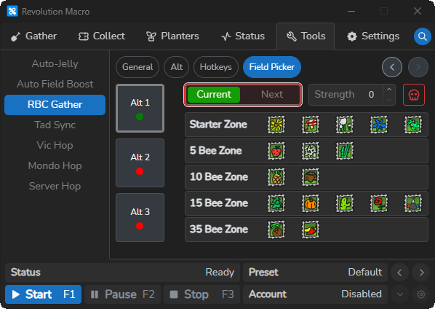Image resolution: width=435 pixels, height=309 pixels.
Task: Stop the macro with Stop F3
Action: (x=202, y=294)
